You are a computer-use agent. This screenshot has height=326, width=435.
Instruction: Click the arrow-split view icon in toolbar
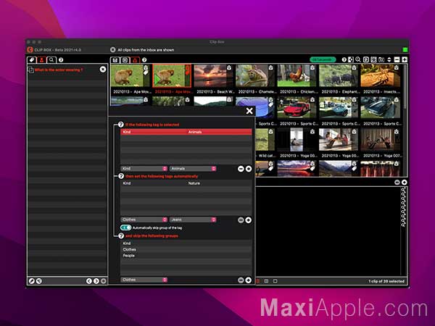[x=351, y=59]
